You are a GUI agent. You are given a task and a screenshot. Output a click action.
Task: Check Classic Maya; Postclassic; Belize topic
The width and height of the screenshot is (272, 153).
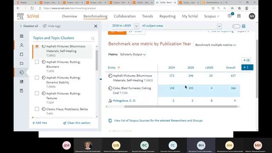tap(37, 109)
